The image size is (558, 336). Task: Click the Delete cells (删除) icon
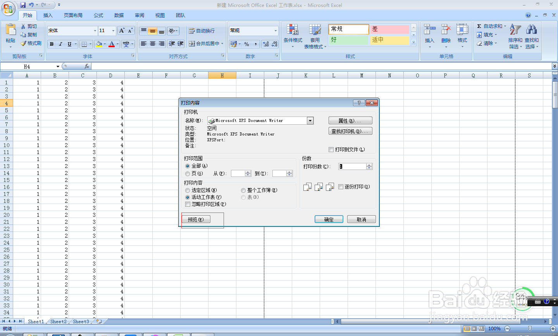[446, 29]
